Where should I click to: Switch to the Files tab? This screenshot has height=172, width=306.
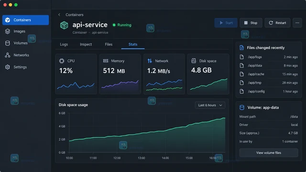coord(109,44)
